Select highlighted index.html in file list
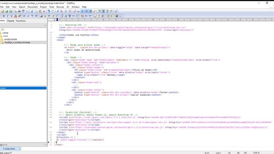This screenshot has width=274, height=154. (23, 88)
